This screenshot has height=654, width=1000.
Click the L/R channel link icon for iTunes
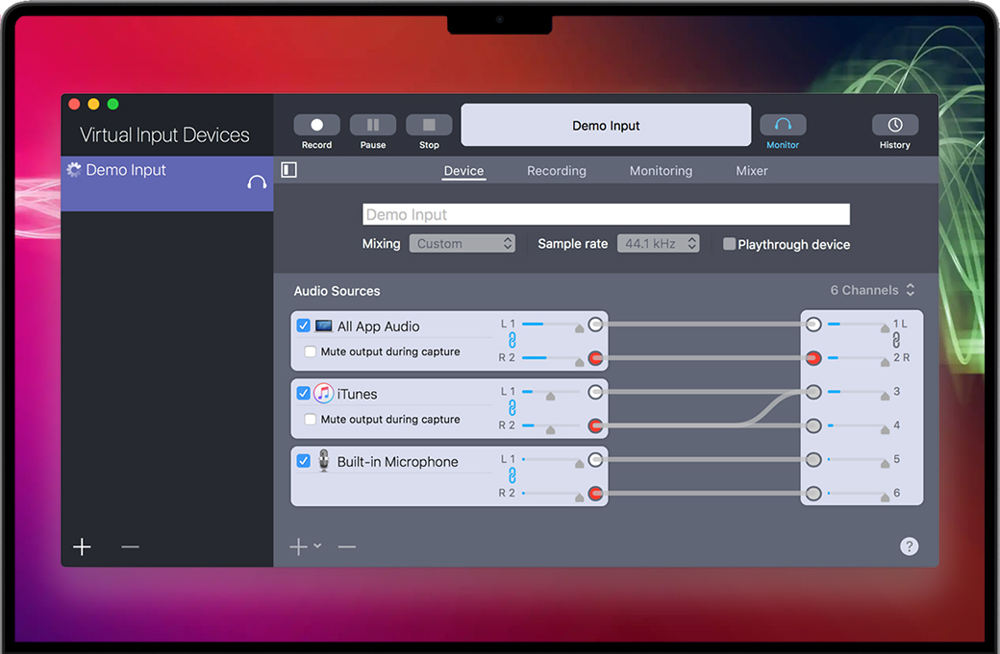512,408
